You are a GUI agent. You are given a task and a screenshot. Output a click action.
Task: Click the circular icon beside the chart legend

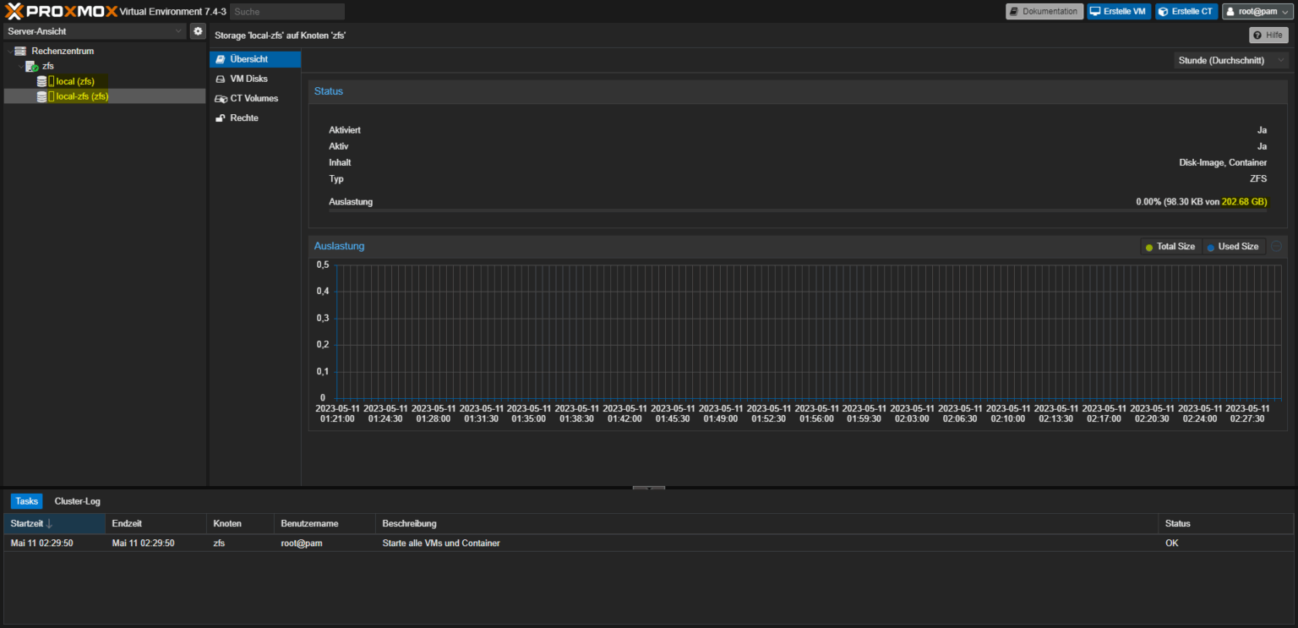(1276, 246)
